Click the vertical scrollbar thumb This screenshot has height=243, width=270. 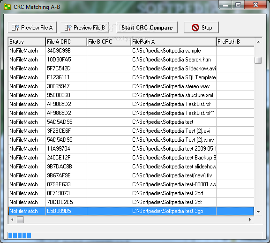258,60
